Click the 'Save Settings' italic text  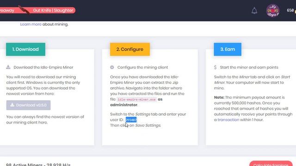148,125
